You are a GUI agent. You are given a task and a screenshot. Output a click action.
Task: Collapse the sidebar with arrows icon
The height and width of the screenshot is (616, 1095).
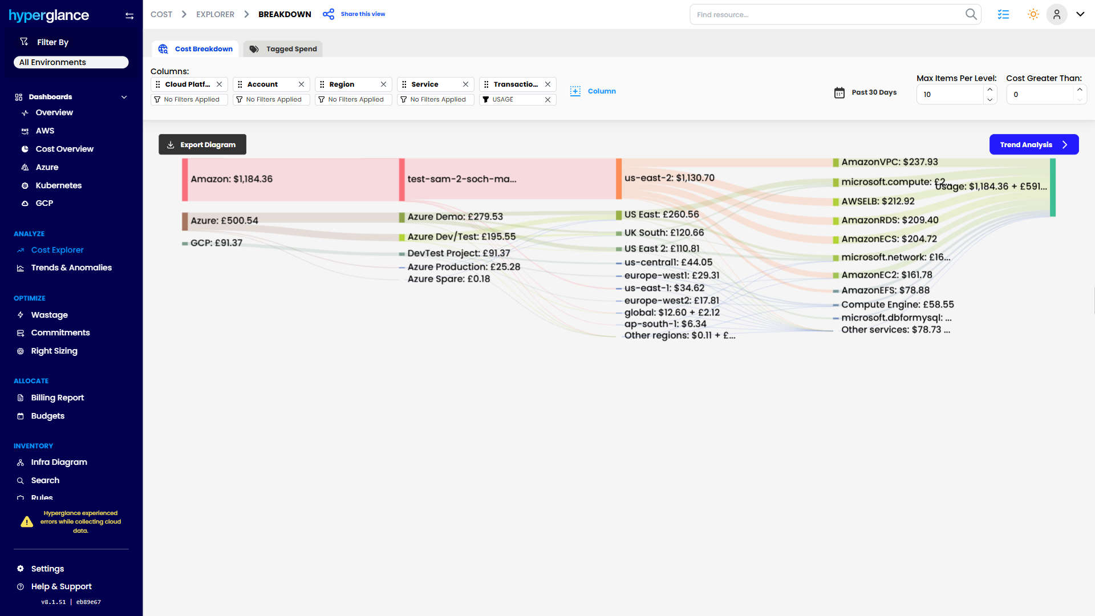[129, 16]
